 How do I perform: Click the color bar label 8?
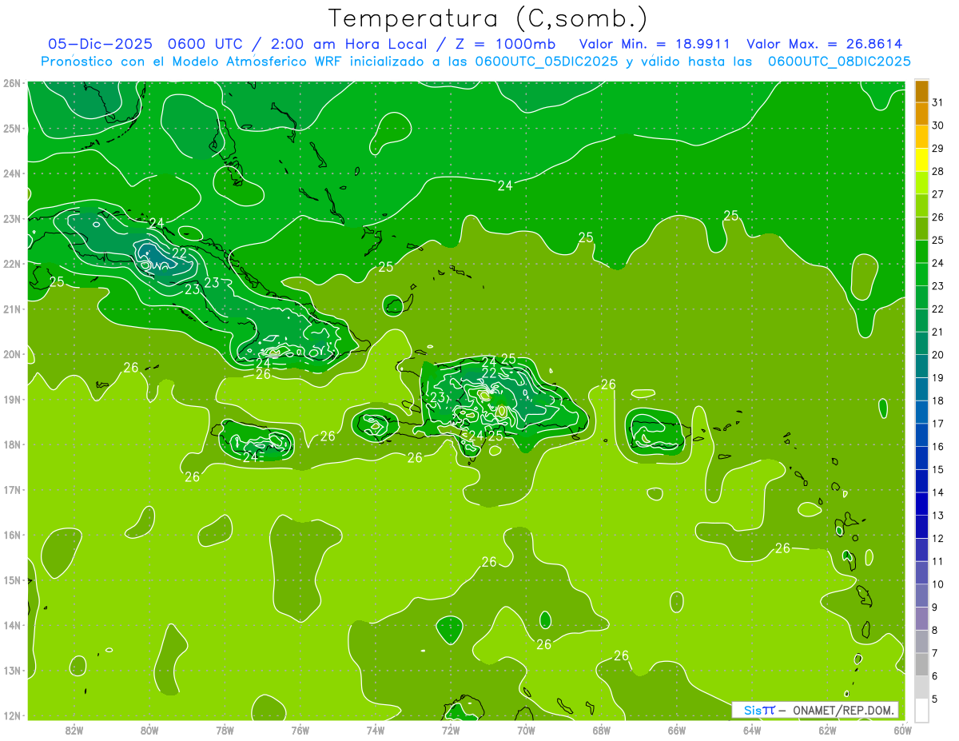[x=935, y=629]
